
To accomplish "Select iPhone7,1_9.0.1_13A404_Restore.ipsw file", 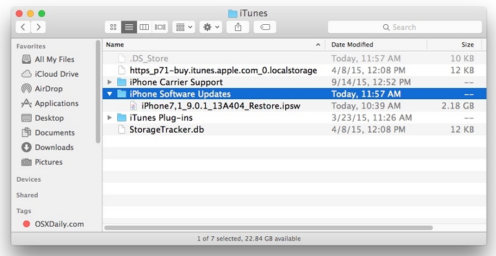I will [x=294, y=106].
